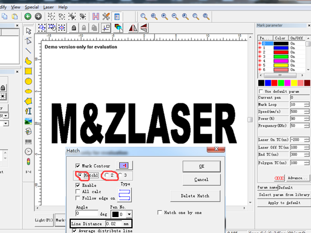The height and width of the screenshot is (233, 311).
Task: Open the Special menu
Action: 32,7
